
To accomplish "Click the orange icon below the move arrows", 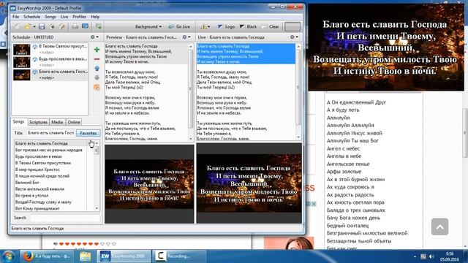I will point(97,87).
